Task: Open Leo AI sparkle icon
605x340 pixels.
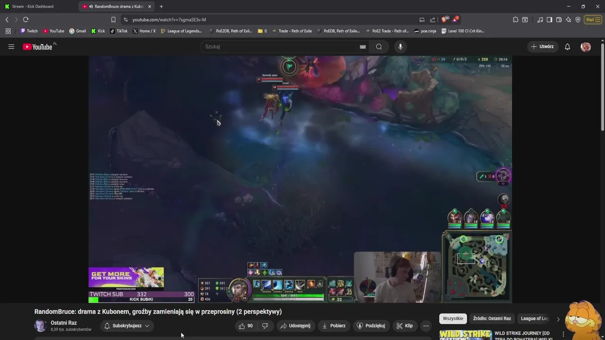Action: (568, 20)
